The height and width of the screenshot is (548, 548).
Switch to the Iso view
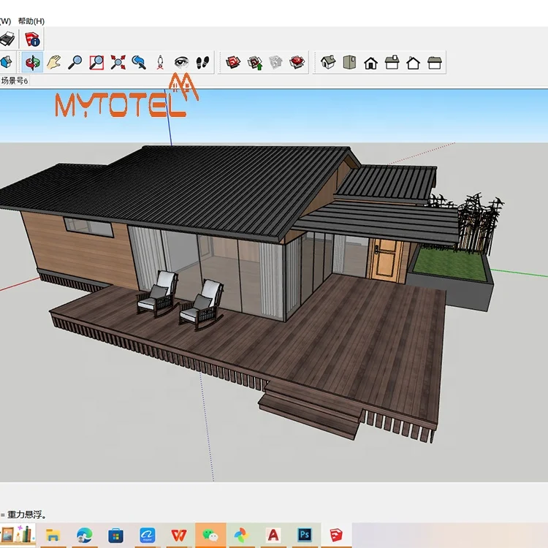click(x=328, y=62)
